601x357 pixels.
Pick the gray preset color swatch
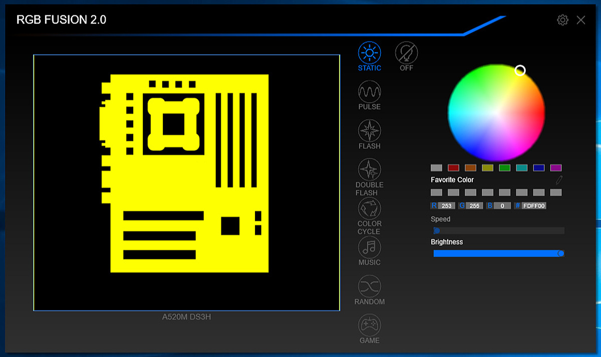[437, 168]
